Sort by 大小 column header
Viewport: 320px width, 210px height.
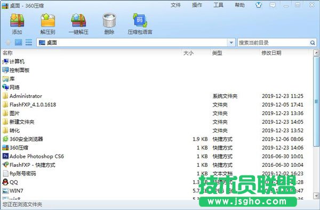click(x=188, y=53)
